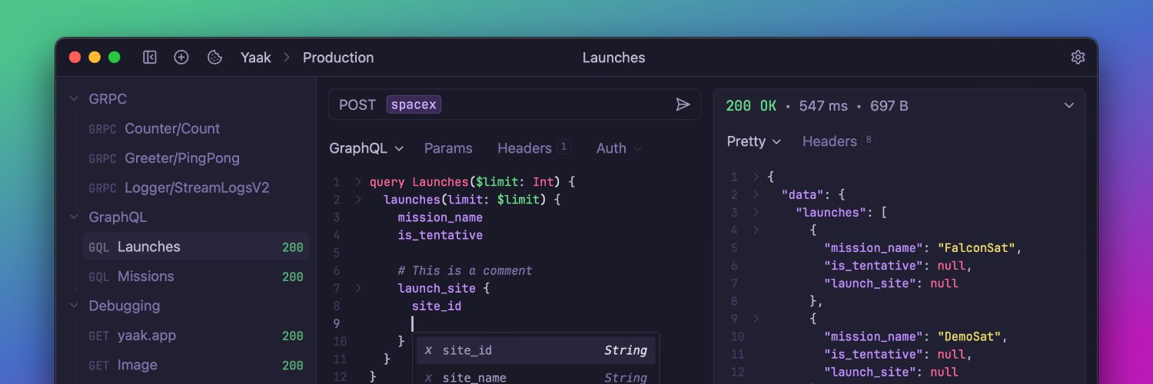Fold the "launches" array in response

756,212
